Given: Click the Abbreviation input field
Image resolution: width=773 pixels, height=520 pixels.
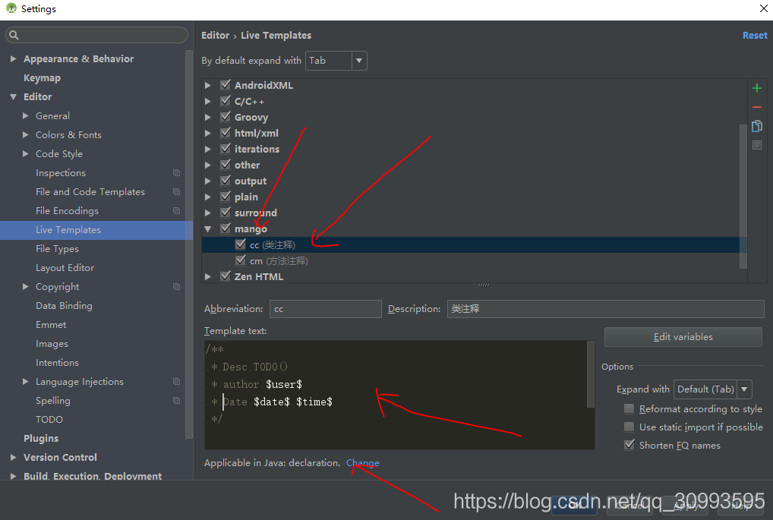Looking at the screenshot, I should [x=325, y=309].
